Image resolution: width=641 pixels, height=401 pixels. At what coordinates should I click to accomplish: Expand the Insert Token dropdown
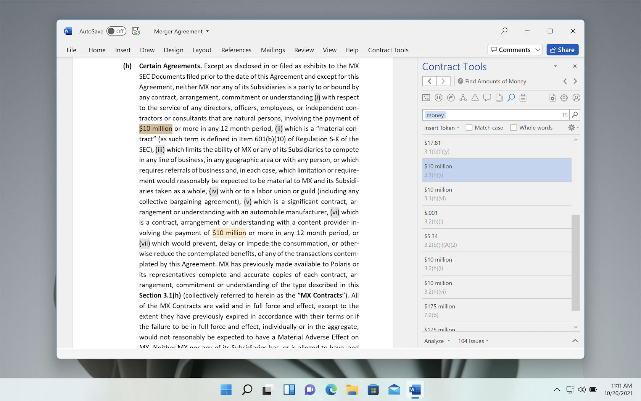(442, 128)
